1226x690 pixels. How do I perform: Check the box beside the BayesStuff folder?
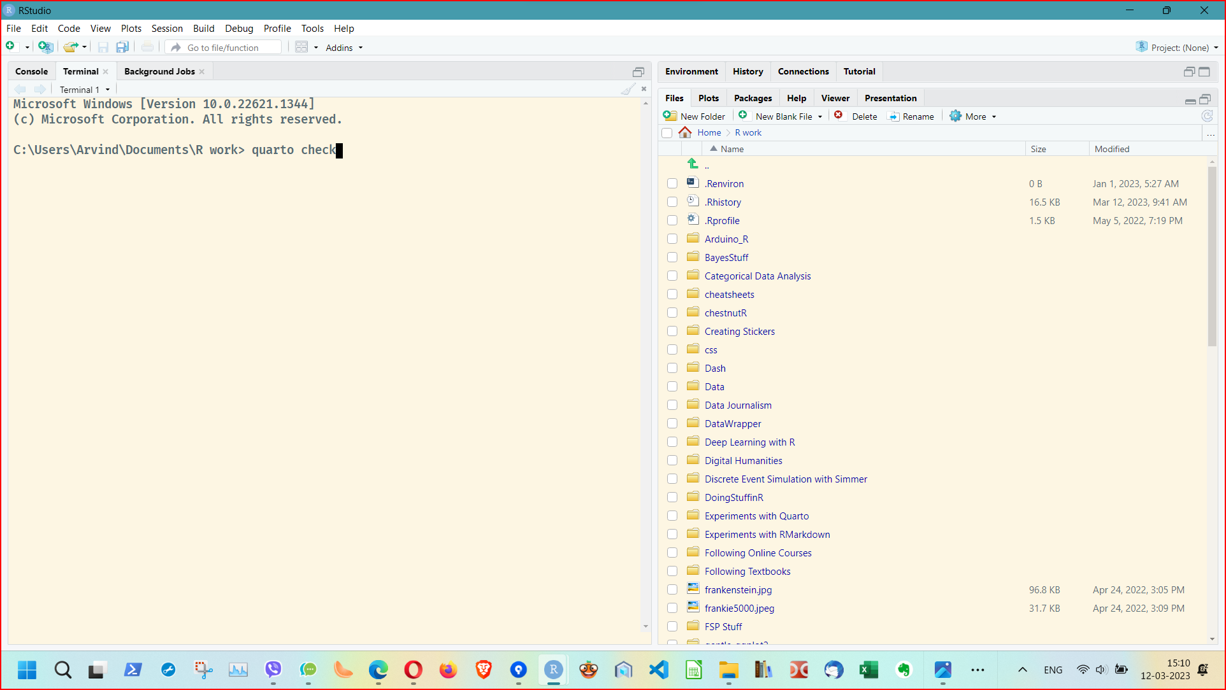coord(672,257)
